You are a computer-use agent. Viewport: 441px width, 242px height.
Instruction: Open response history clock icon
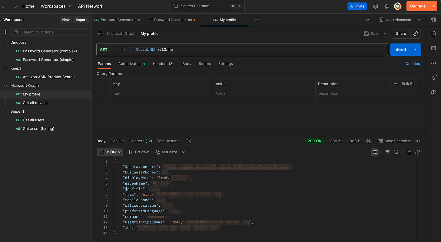click(x=189, y=141)
